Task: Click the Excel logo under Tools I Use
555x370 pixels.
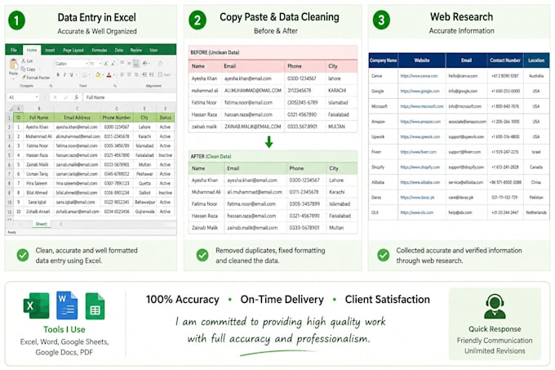Action: point(36,305)
